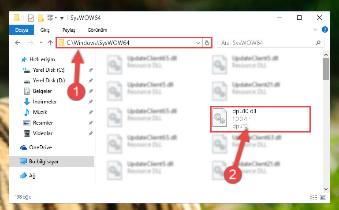Go up one folder level

[x=50, y=43]
